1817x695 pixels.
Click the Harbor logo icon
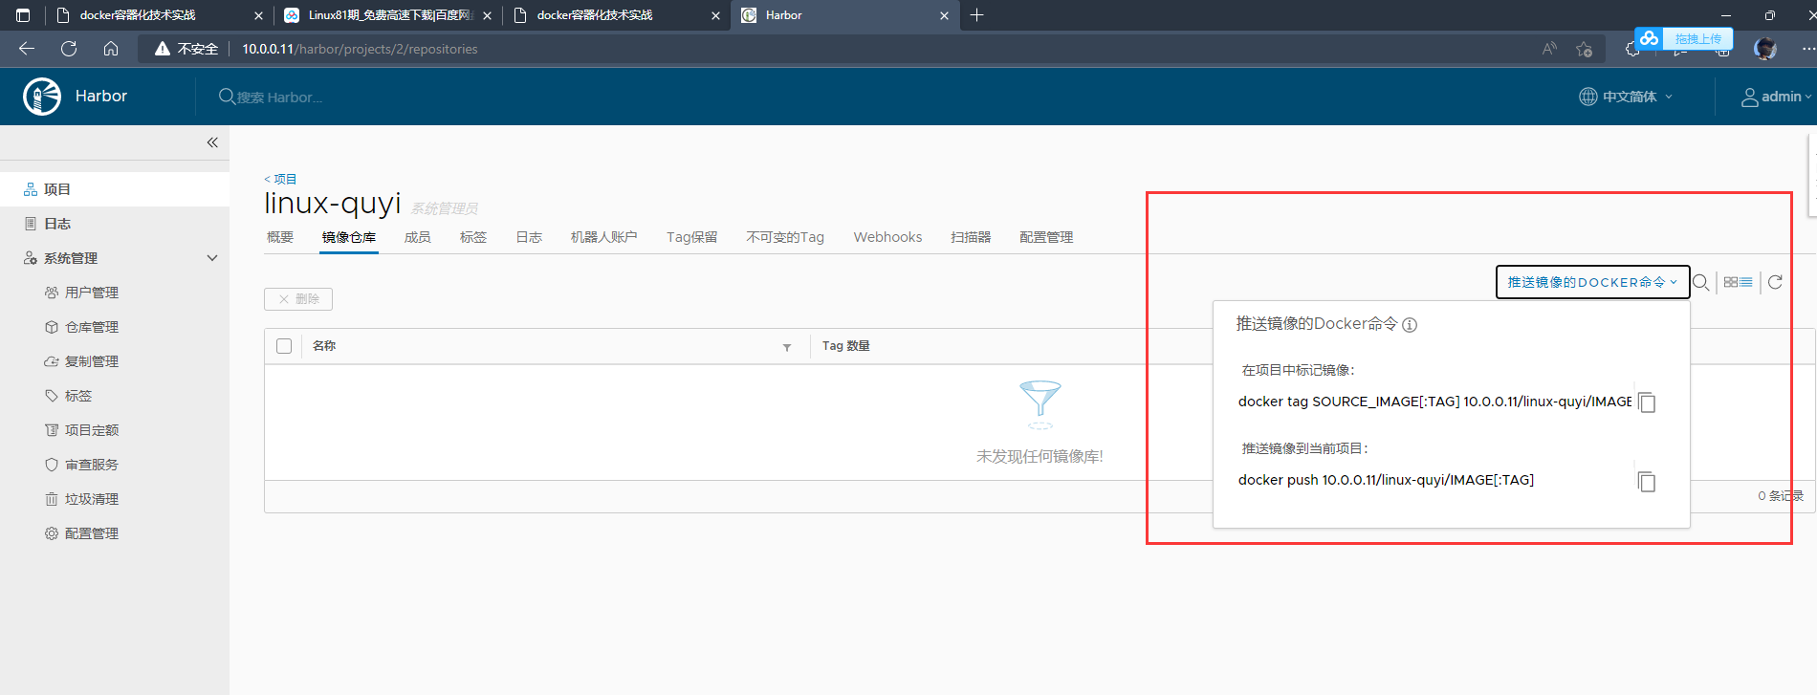click(42, 97)
